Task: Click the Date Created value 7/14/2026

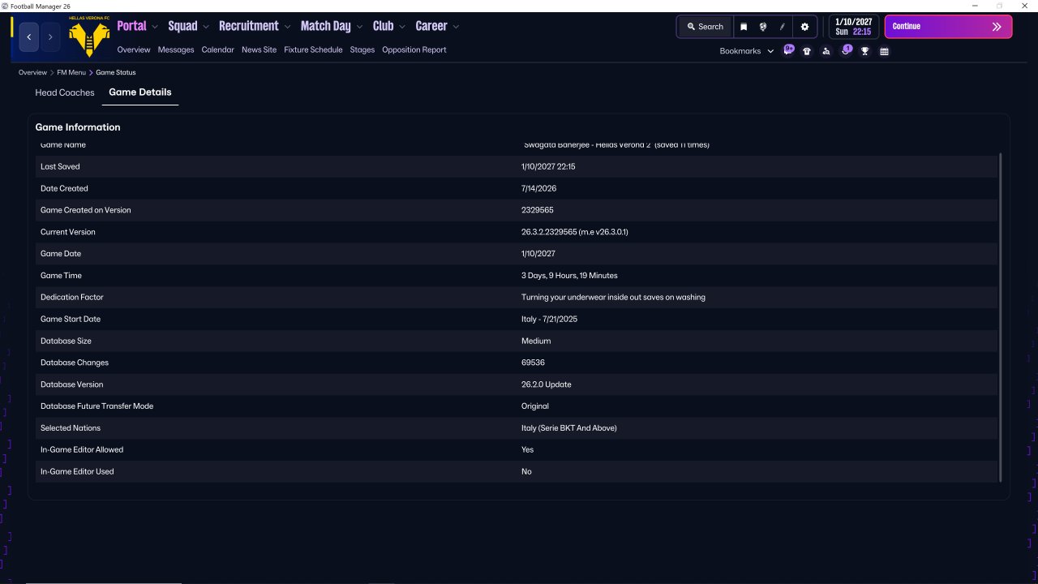Action: click(538, 188)
